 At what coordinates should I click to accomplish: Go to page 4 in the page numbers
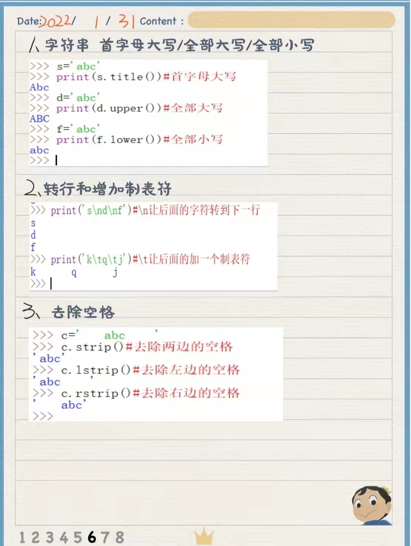pos(64,538)
